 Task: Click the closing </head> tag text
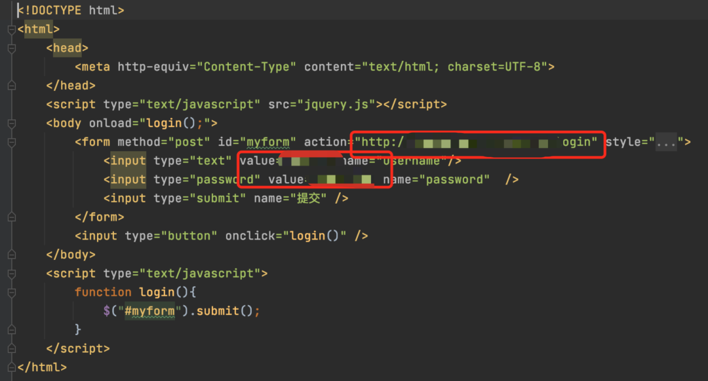pos(71,86)
